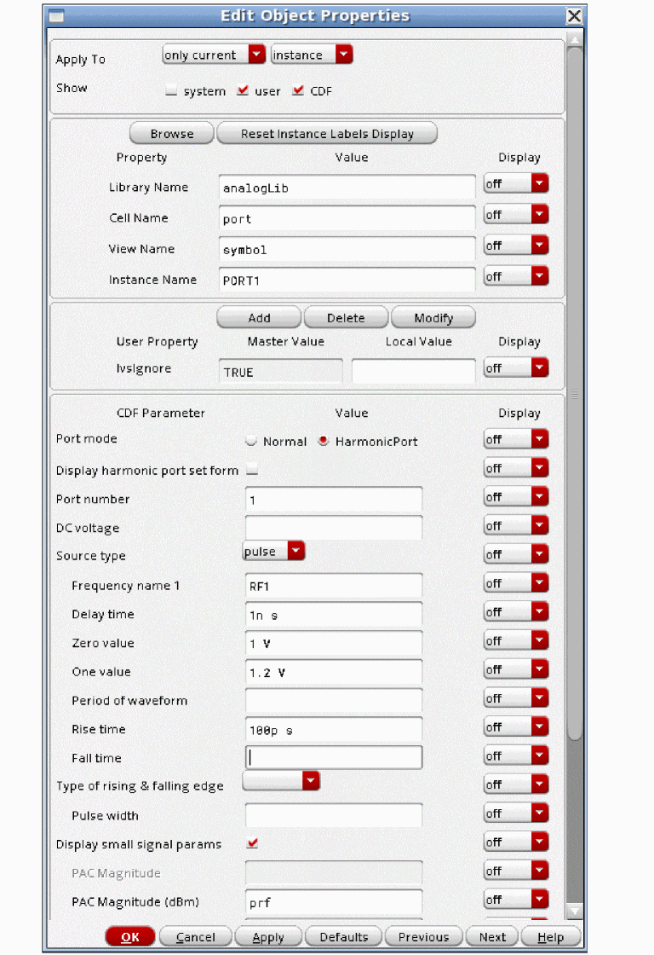Select the Normal port mode radio button
Image resolution: width=654 pixels, height=955 pixels.
coord(251,442)
